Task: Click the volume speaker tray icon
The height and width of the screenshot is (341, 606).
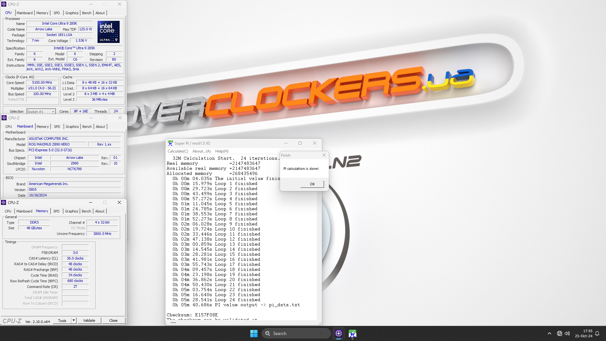Action: [x=567, y=333]
